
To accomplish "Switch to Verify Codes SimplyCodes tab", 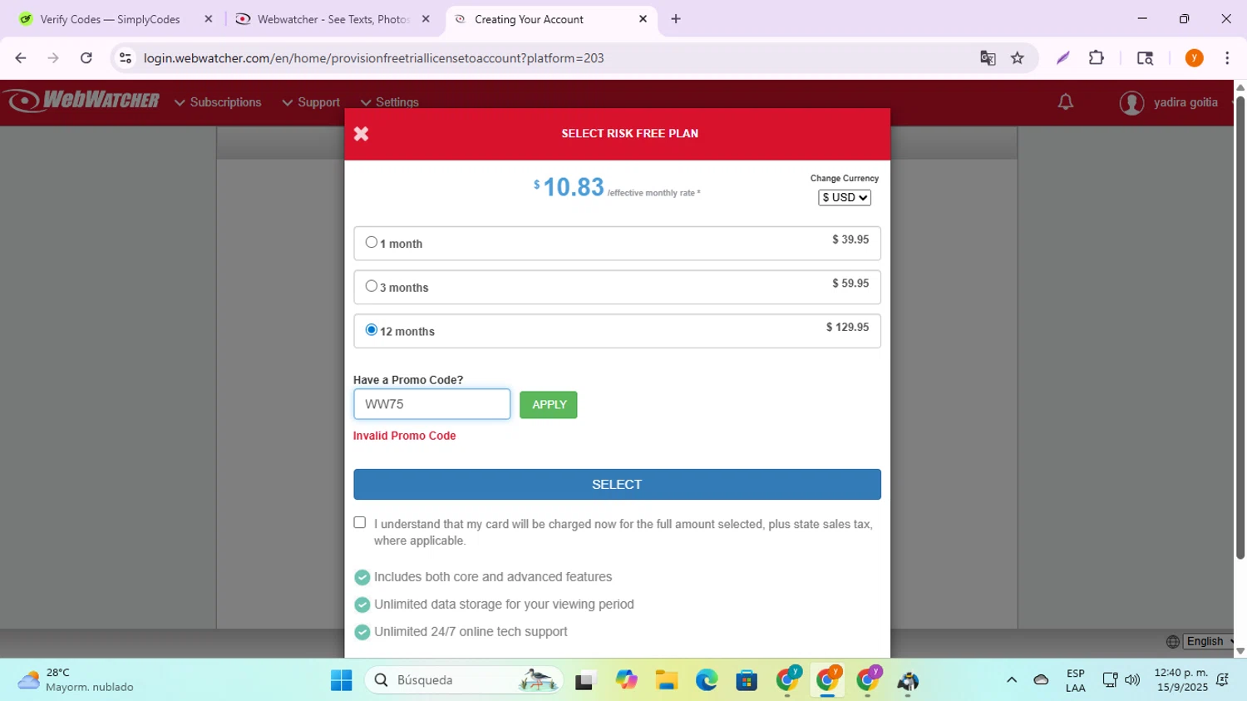I will click(x=110, y=19).
